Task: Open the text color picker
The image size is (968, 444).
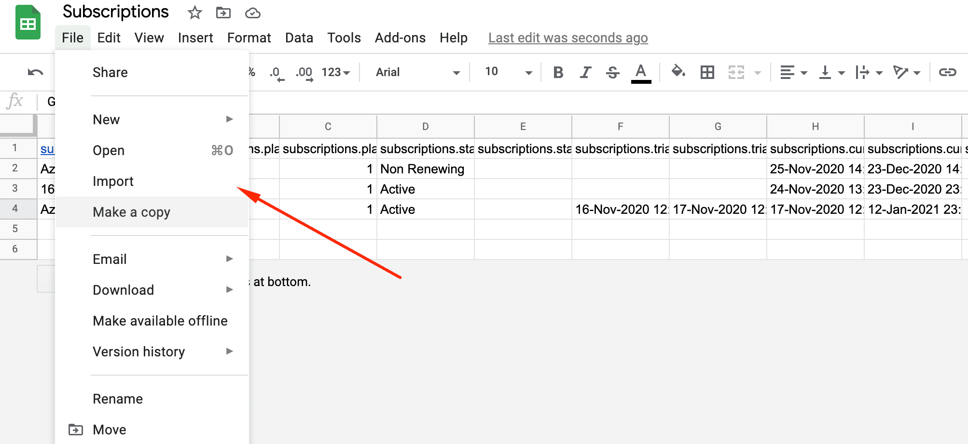Action: (x=641, y=73)
